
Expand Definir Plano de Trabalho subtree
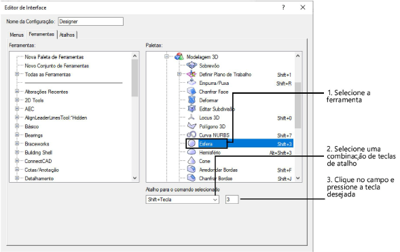[179, 74]
